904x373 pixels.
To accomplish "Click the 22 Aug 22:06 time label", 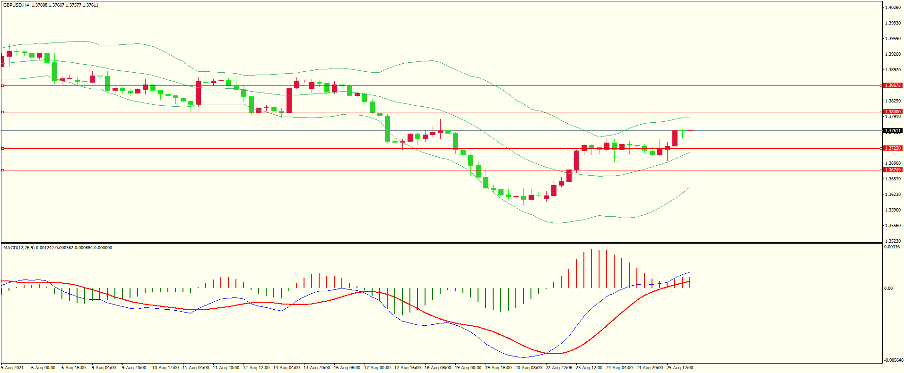I will tap(559, 368).
